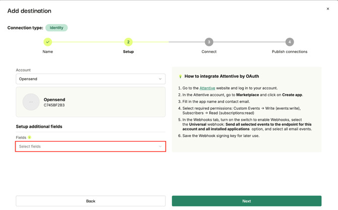The image size is (338, 210).
Task: Click the Publish connections step label
Action: click(290, 52)
